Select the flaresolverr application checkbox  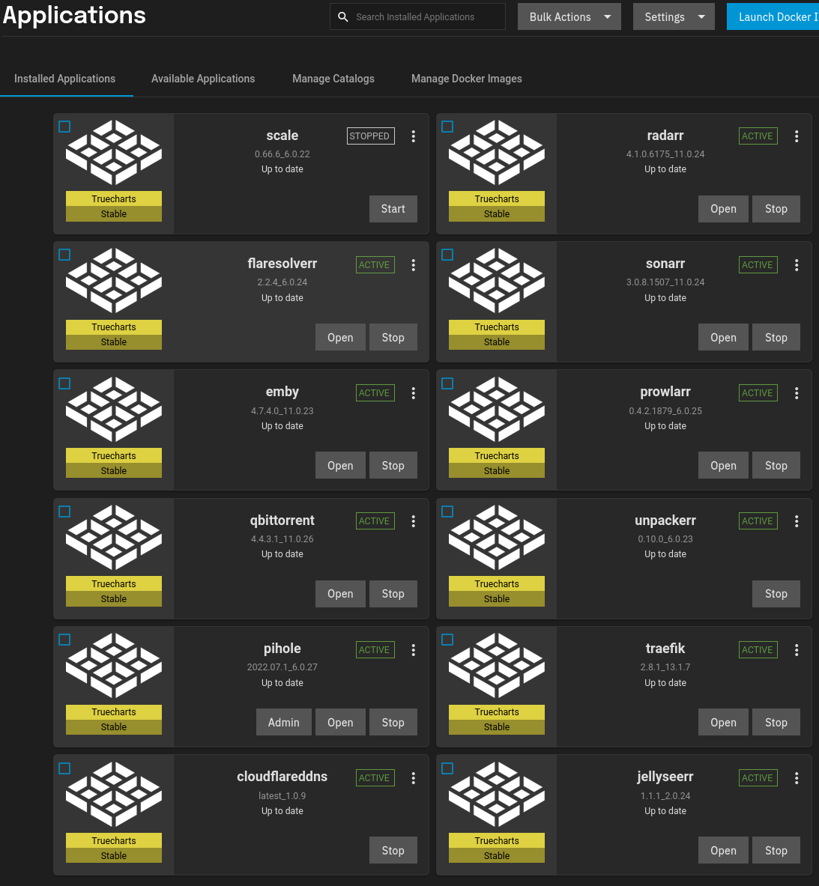(64, 255)
